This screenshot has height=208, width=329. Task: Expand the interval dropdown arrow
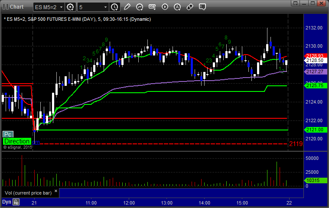[x=105, y=7]
